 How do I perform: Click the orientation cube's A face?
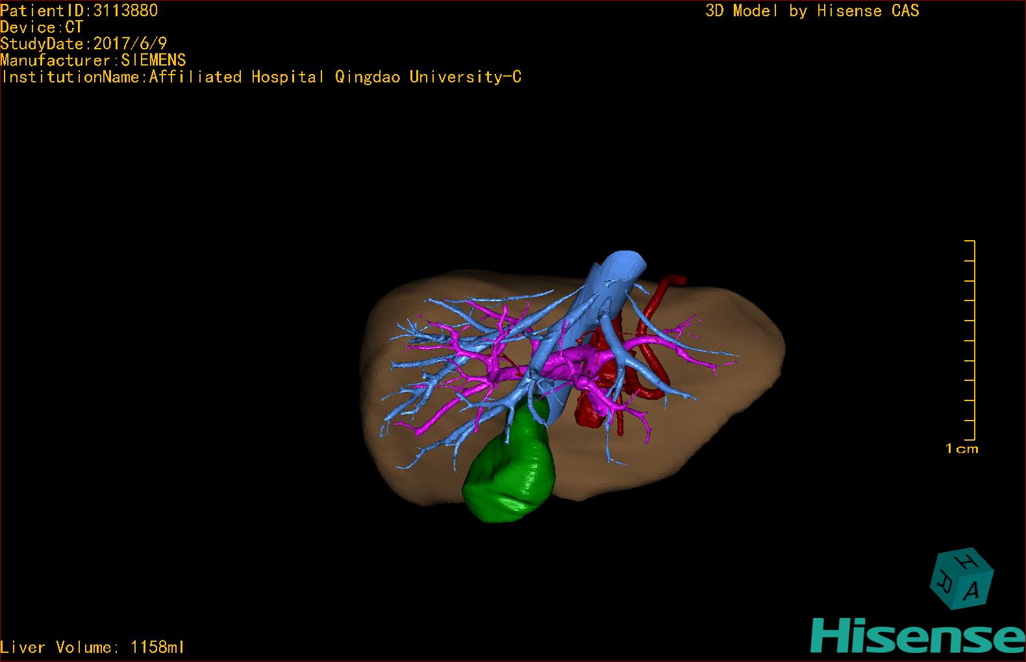click(972, 590)
